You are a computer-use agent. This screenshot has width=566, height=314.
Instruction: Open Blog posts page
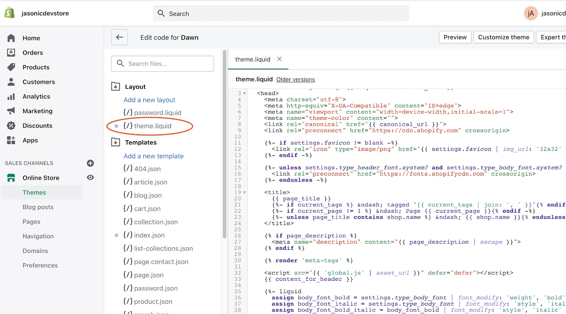(x=38, y=207)
